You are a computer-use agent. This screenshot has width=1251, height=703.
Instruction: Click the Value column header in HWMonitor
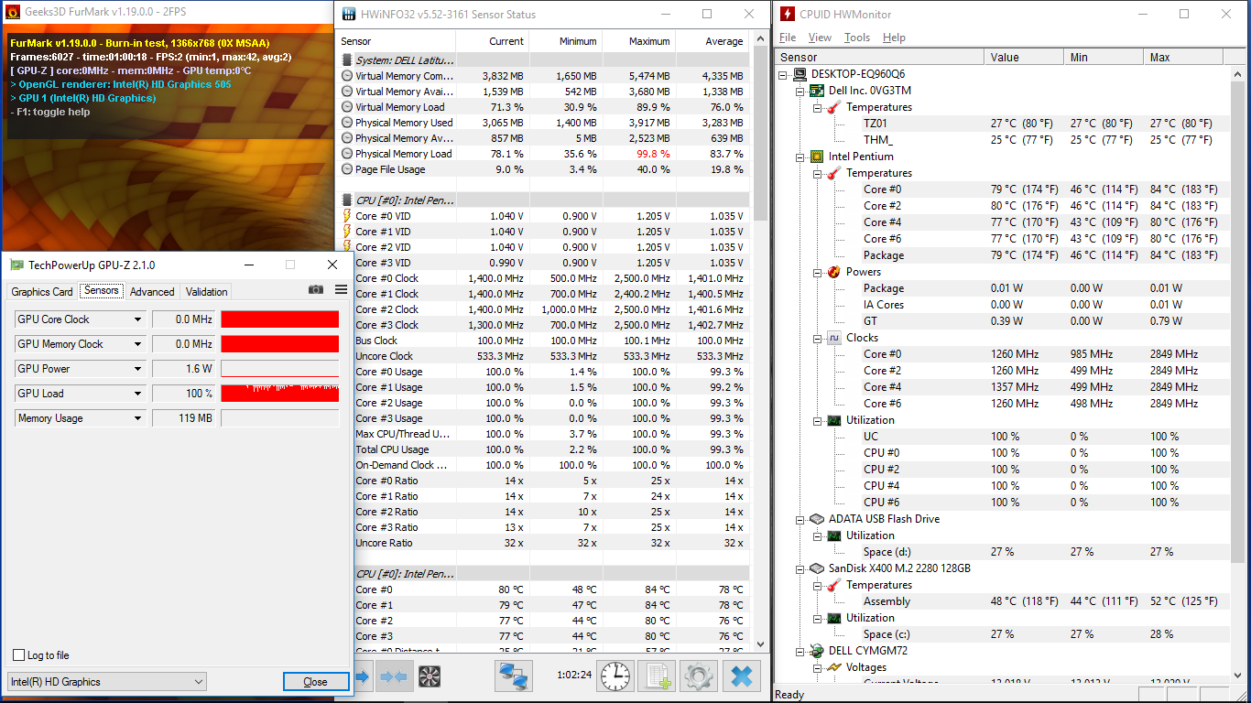1024,57
